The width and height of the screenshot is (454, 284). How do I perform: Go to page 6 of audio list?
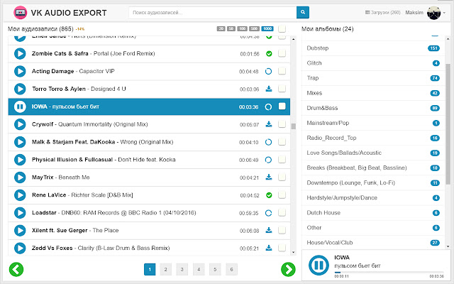coord(232,270)
